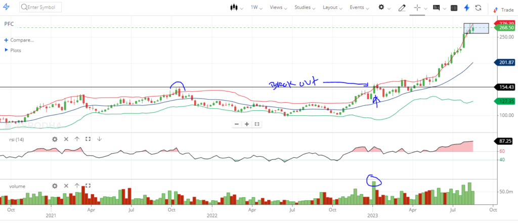The image size is (518, 223).
Task: Zoom in with the plus button
Action: click(247, 124)
